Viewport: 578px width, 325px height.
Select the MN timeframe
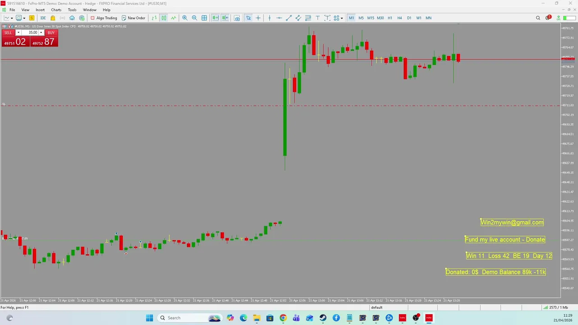pyautogui.click(x=429, y=18)
